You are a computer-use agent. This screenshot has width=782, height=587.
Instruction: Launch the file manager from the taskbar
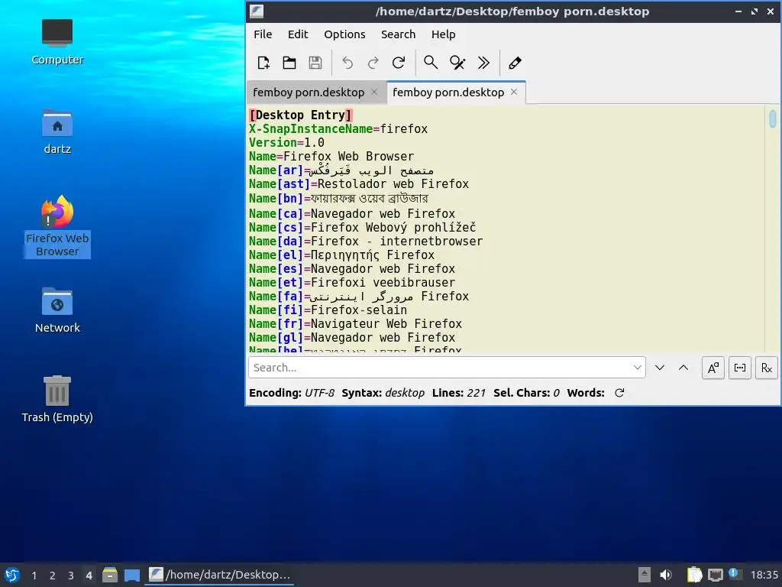click(110, 575)
